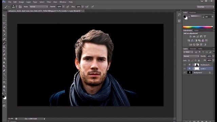Select the Crop tool
This screenshot has width=217, height=122.
click(4, 31)
